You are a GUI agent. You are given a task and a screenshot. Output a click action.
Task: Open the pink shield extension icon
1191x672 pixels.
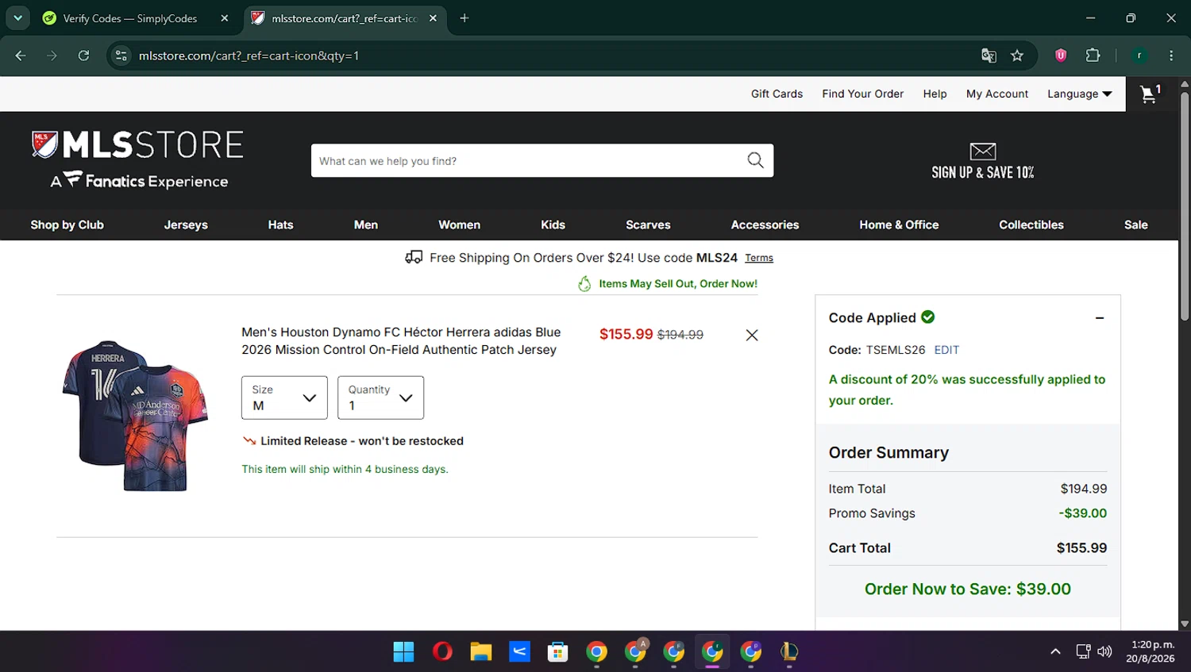coord(1061,56)
